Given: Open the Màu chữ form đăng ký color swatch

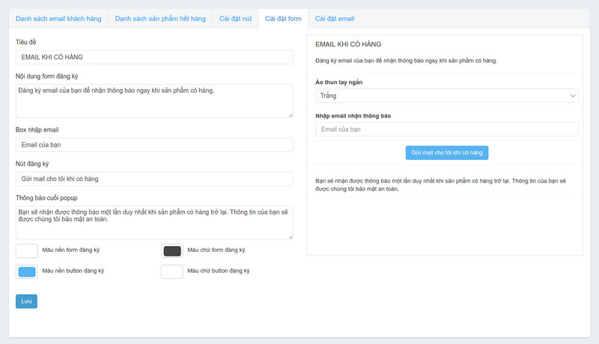Looking at the screenshot, I should click(172, 251).
